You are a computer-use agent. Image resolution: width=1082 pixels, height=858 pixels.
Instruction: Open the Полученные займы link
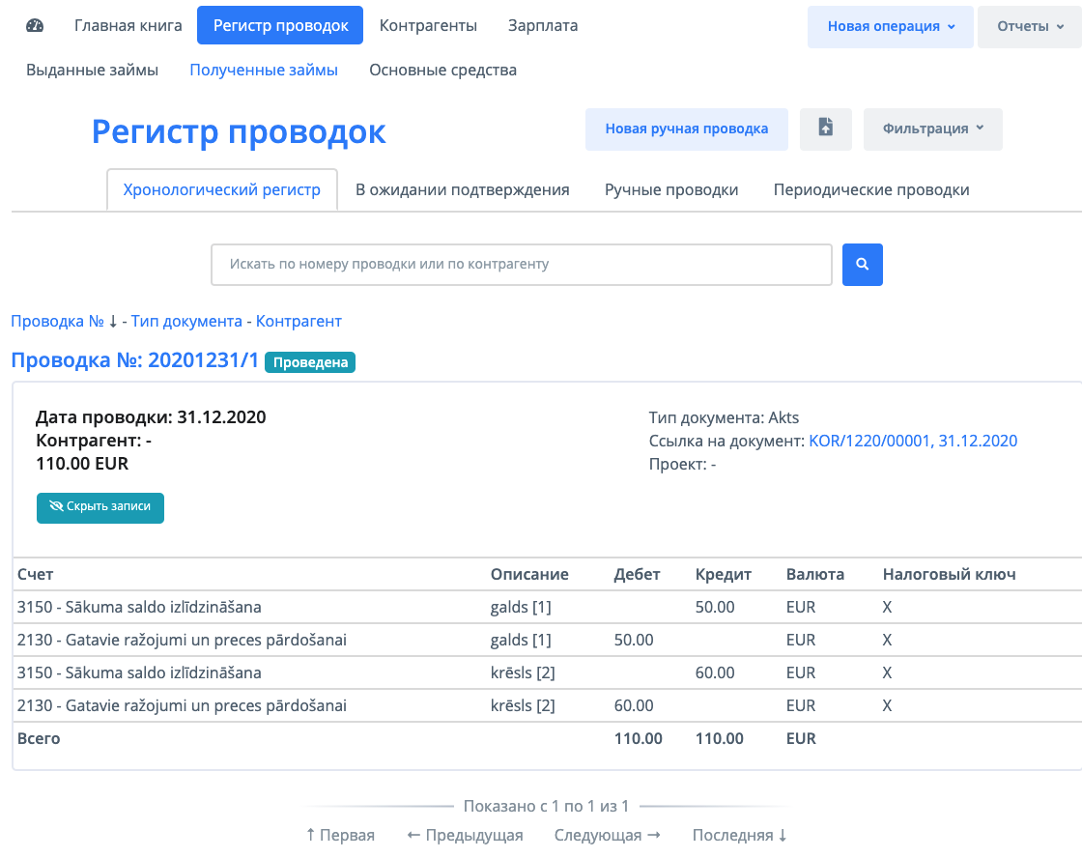264,70
